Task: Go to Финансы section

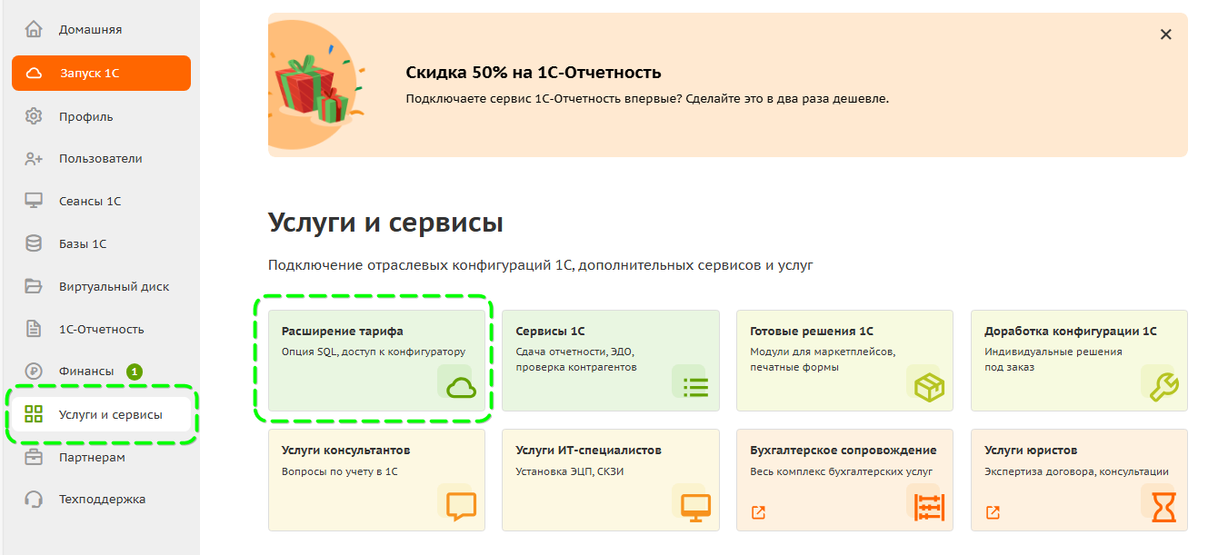Action: coord(86,371)
